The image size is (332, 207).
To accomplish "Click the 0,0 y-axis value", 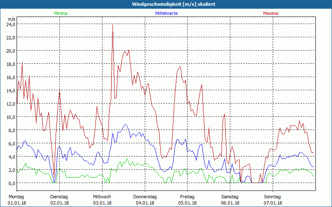I will (x=12, y=183).
